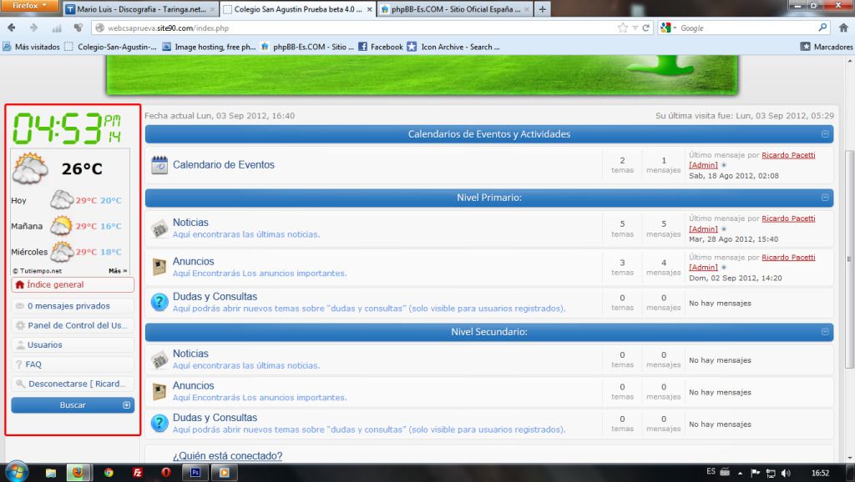Open Google Chrome from the taskbar
The height and width of the screenshot is (482, 855).
pos(109,472)
